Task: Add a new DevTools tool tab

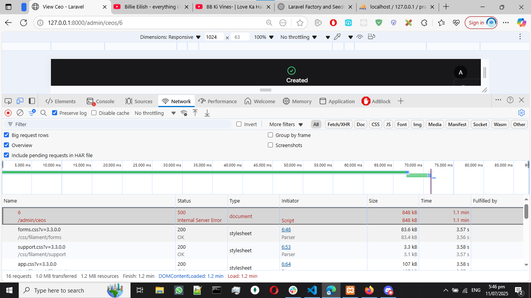Action: pos(401,101)
